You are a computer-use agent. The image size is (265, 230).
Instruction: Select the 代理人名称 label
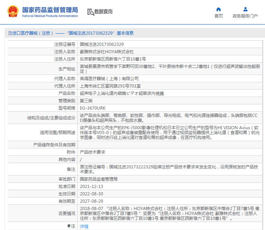click(x=65, y=79)
